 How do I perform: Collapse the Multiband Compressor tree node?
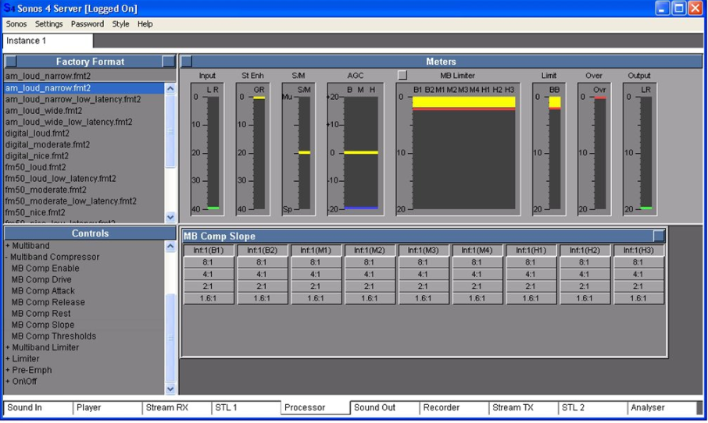(x=7, y=257)
